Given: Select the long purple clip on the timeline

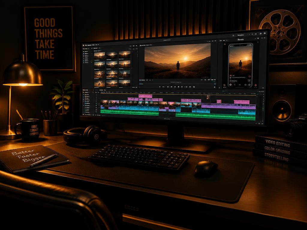Looking at the screenshot, I should [228, 106].
